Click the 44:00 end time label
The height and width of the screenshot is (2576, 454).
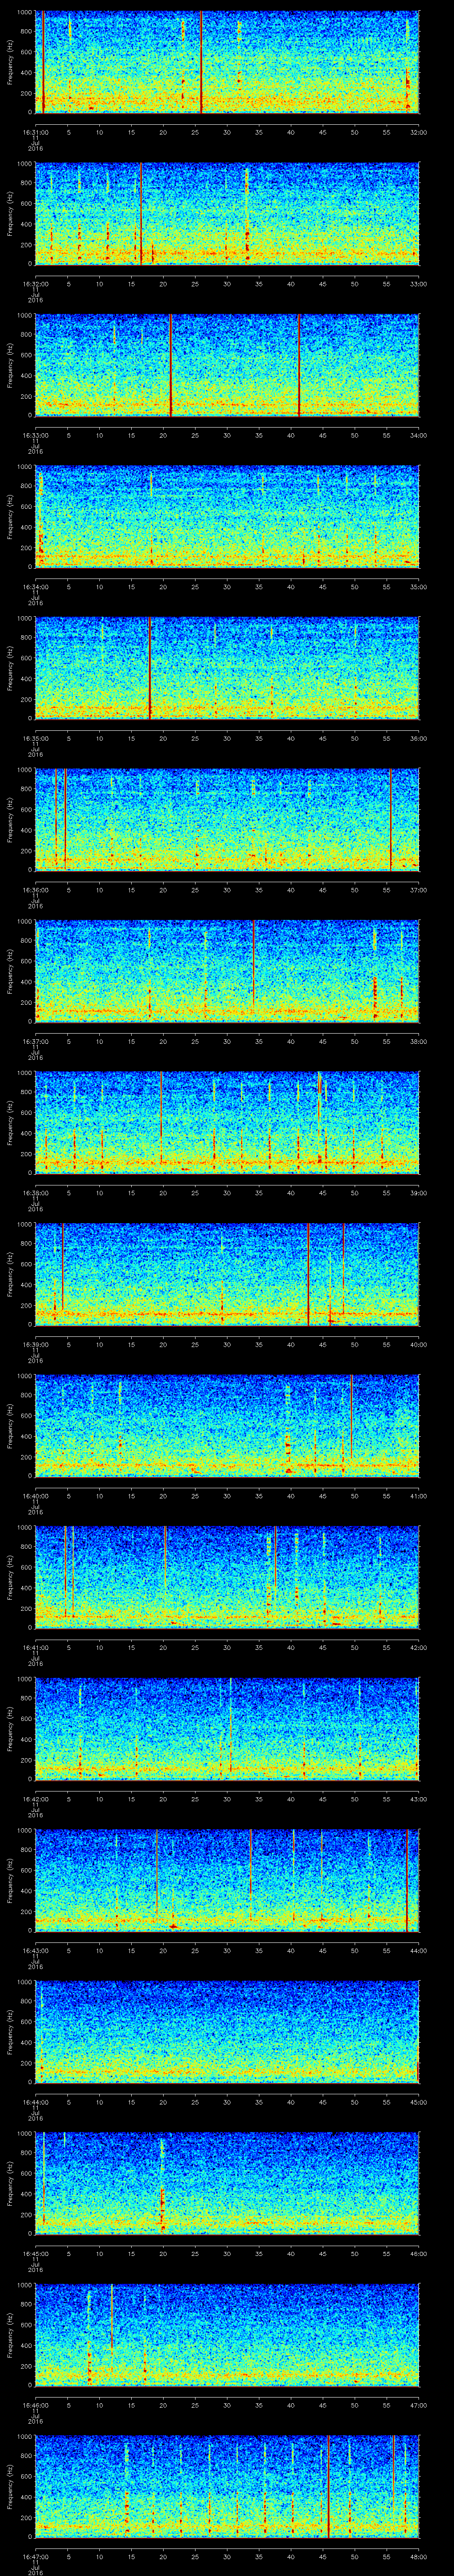pos(418,1950)
